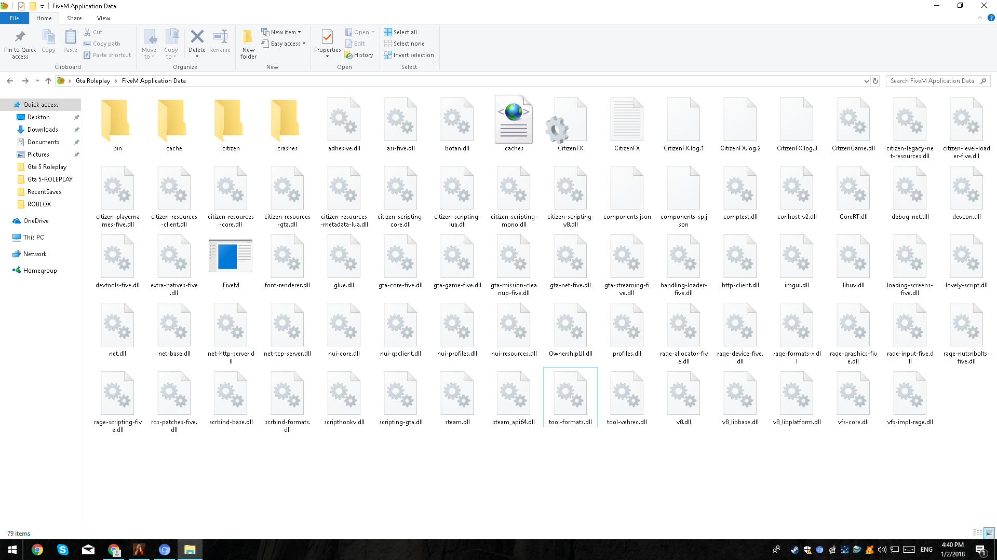Screen dimensions: 997x560
Task: Open This PC in the navigation pane
Action: (x=33, y=237)
